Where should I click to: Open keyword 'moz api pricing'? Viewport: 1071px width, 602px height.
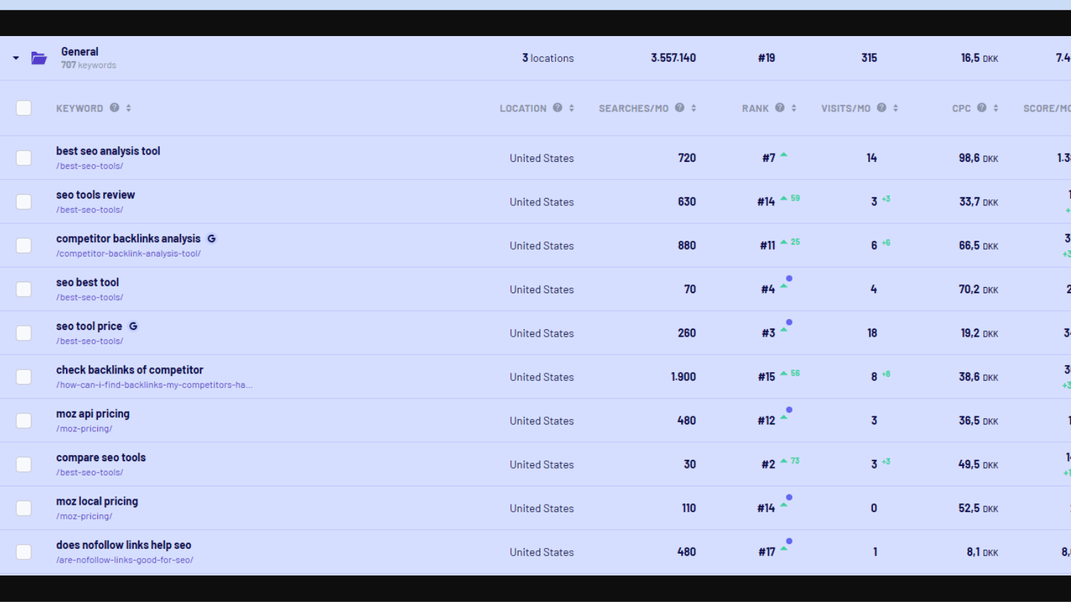[x=93, y=414]
